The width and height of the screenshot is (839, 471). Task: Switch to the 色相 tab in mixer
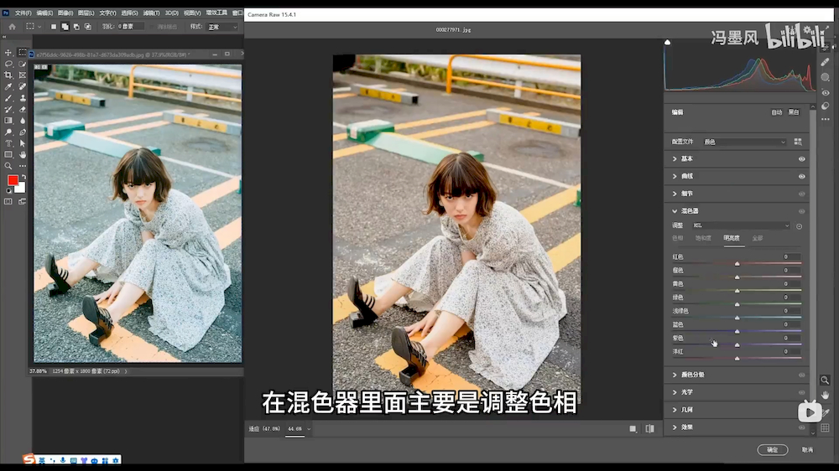(x=677, y=239)
